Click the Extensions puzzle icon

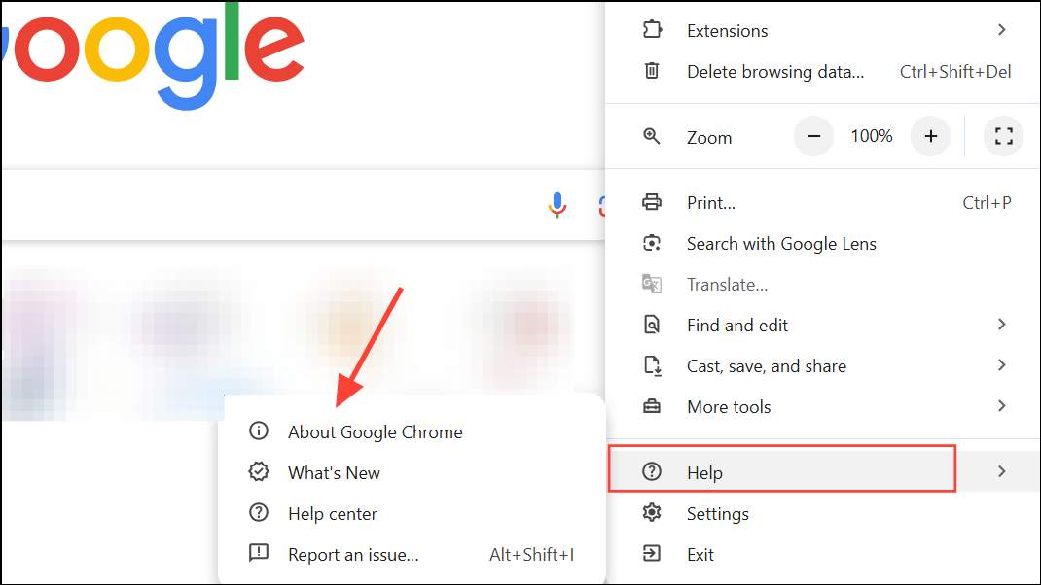(652, 30)
